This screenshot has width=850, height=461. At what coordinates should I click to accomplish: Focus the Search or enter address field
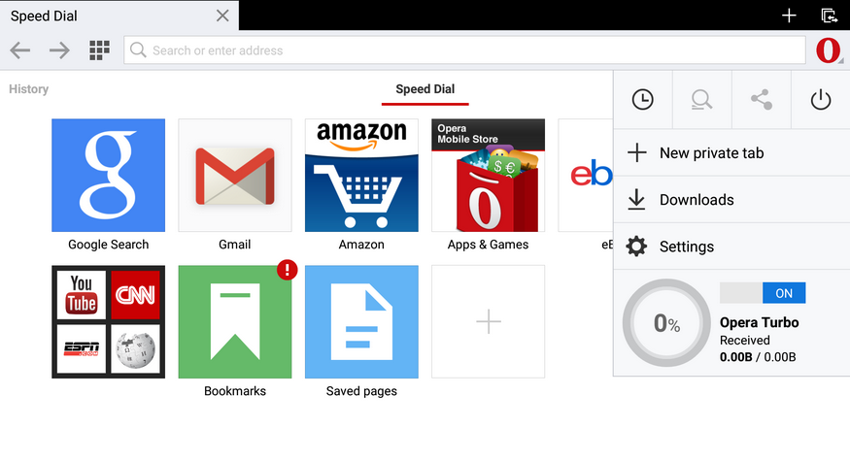point(464,50)
